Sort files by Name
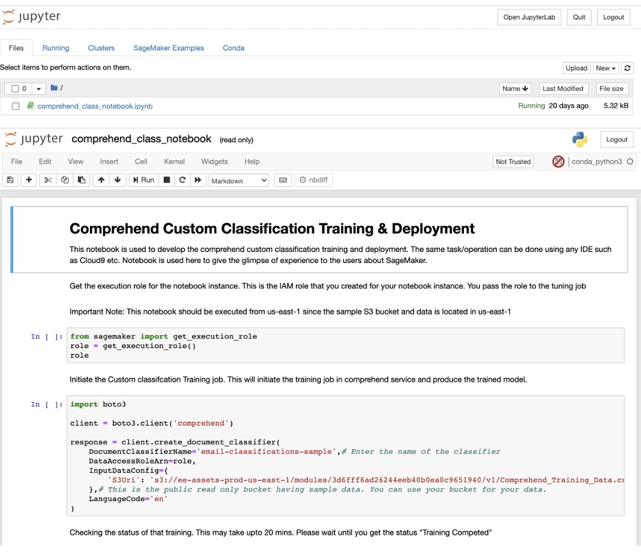Image resolution: width=641 pixels, height=552 pixels. pos(515,89)
